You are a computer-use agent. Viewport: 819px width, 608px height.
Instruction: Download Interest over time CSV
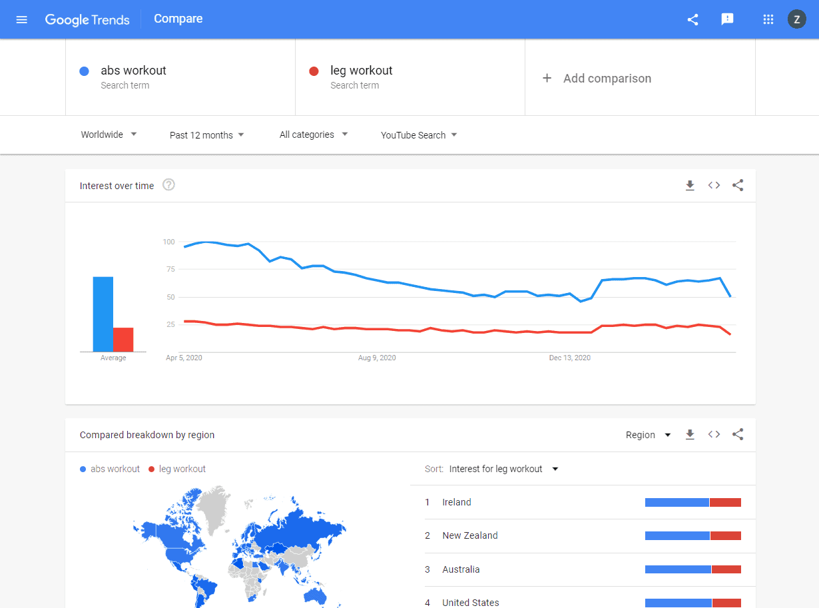690,186
